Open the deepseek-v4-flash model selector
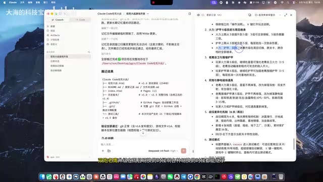Screen dimensions: 323x182 pyautogui.click(x=158, y=151)
